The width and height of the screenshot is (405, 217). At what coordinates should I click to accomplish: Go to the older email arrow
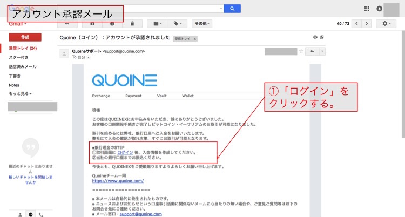pos(367,24)
